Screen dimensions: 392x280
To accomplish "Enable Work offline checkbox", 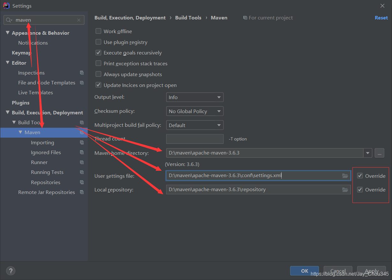I will pyautogui.click(x=98, y=31).
